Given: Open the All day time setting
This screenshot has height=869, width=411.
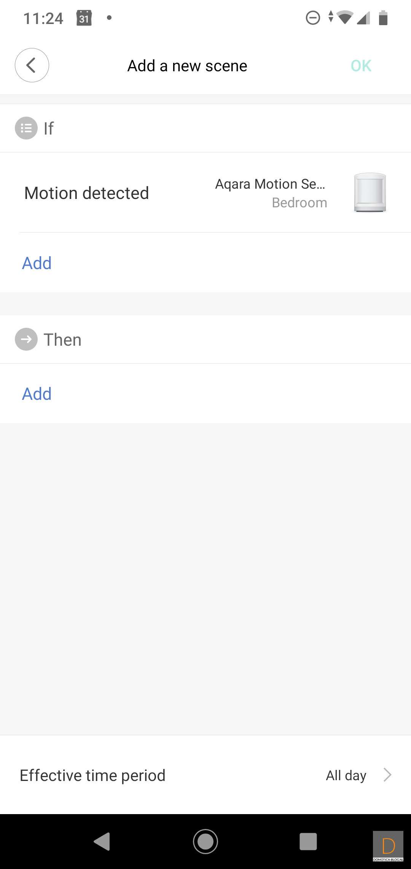Looking at the screenshot, I should pos(346,775).
